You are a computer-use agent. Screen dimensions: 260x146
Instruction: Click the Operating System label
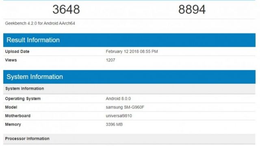[23, 99]
